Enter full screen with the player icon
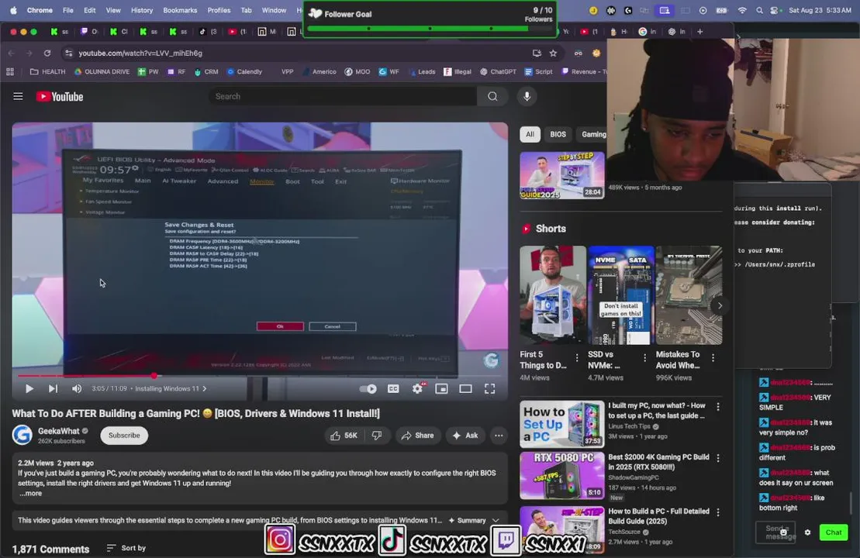 point(490,388)
